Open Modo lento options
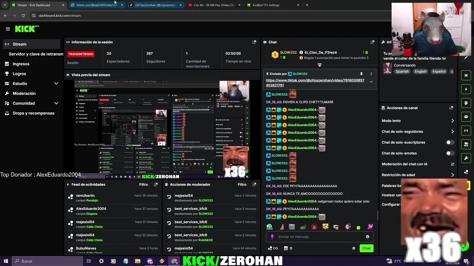 point(418,121)
